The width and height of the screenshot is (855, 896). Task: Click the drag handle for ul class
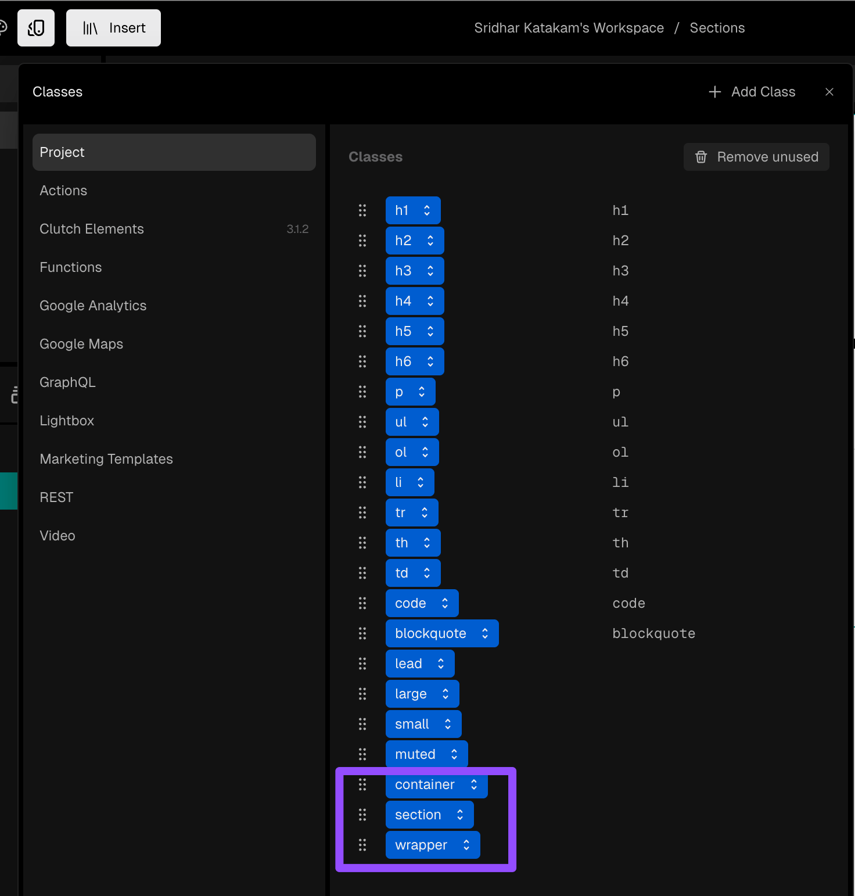362,422
